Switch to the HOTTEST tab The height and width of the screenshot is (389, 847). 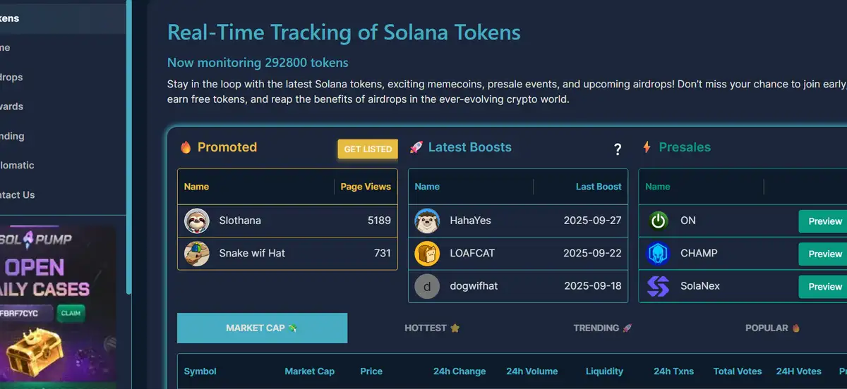pos(432,328)
